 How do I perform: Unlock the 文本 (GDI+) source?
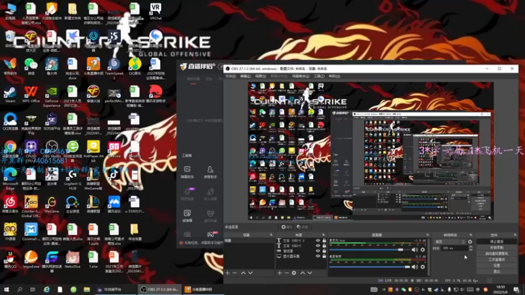324,245
